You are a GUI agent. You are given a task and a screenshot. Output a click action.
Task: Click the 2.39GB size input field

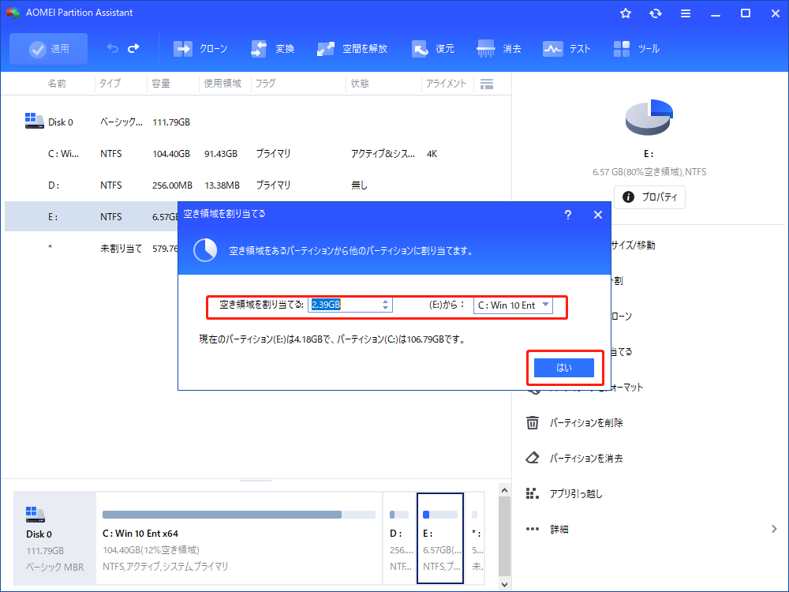(344, 305)
